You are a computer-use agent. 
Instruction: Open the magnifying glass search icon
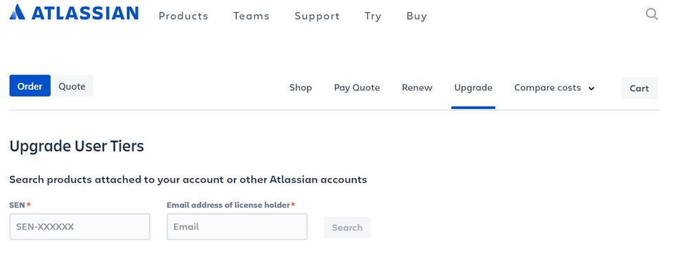tap(652, 14)
